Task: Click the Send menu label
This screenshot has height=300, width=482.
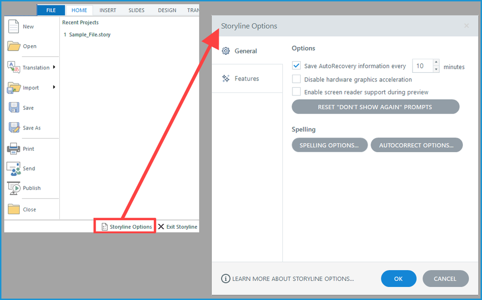Action: [x=29, y=169]
